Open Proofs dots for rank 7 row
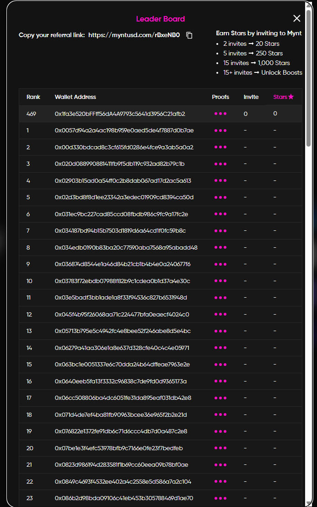 220,231
